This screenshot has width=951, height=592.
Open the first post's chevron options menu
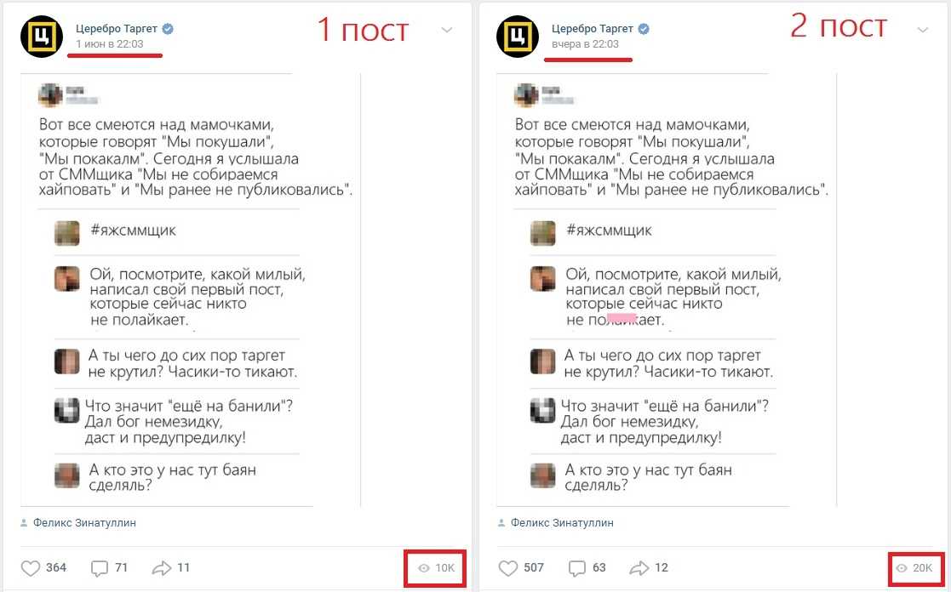pyautogui.click(x=446, y=31)
